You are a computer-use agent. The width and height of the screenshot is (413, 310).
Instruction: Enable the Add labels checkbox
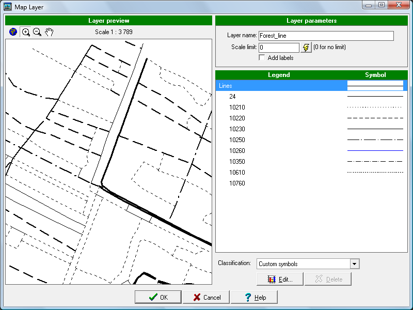point(262,58)
